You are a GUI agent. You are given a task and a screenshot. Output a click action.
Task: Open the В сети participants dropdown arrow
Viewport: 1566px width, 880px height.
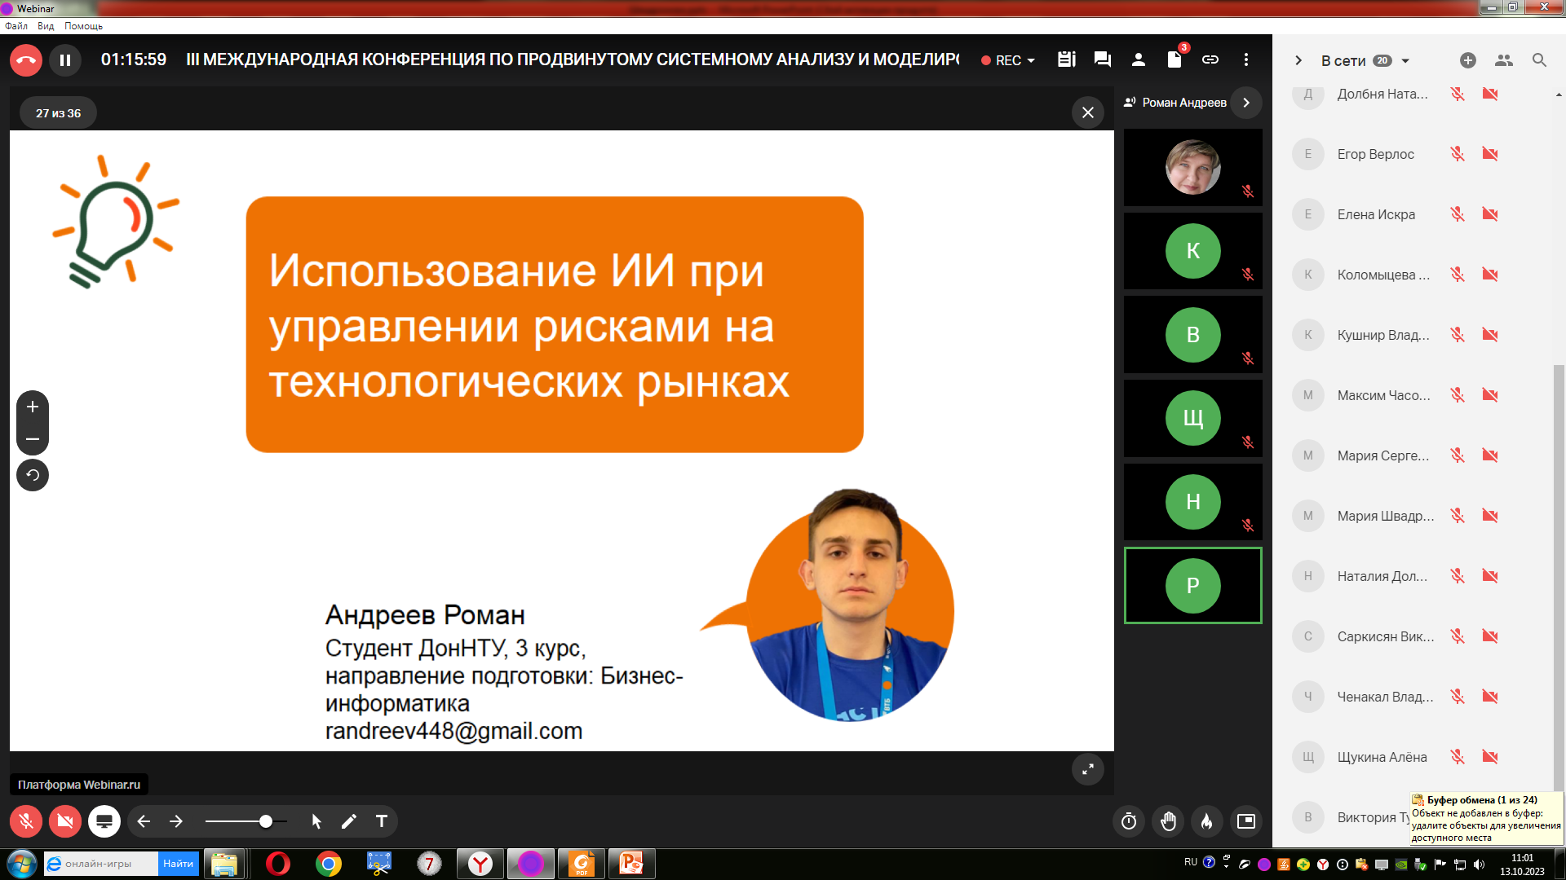[x=1405, y=61]
